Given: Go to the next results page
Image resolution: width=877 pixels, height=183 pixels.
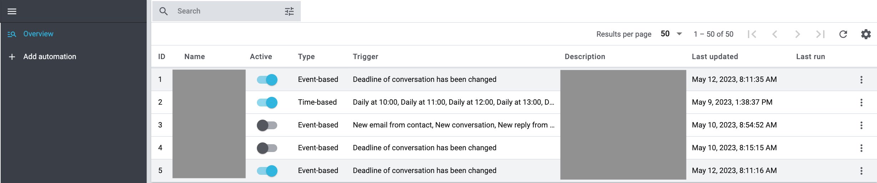Looking at the screenshot, I should point(797,34).
